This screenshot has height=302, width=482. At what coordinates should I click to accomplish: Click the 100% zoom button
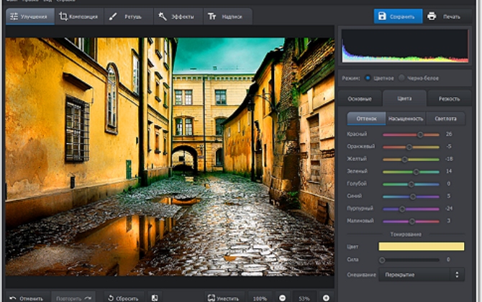point(259,297)
